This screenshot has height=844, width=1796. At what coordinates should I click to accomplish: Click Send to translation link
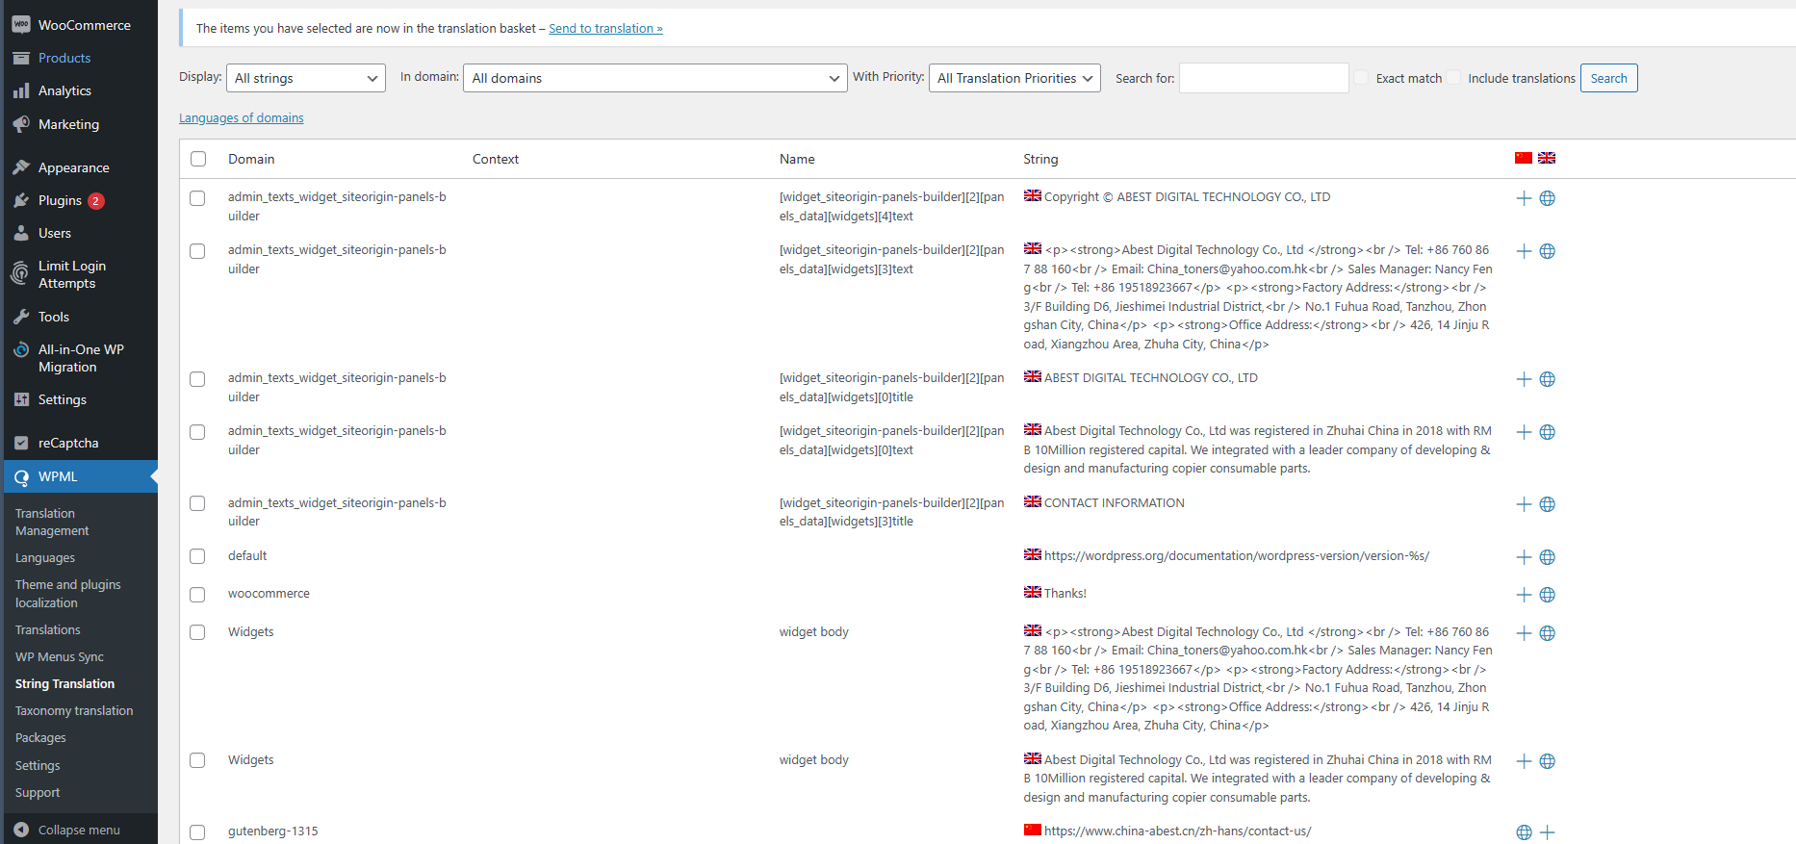pos(605,29)
